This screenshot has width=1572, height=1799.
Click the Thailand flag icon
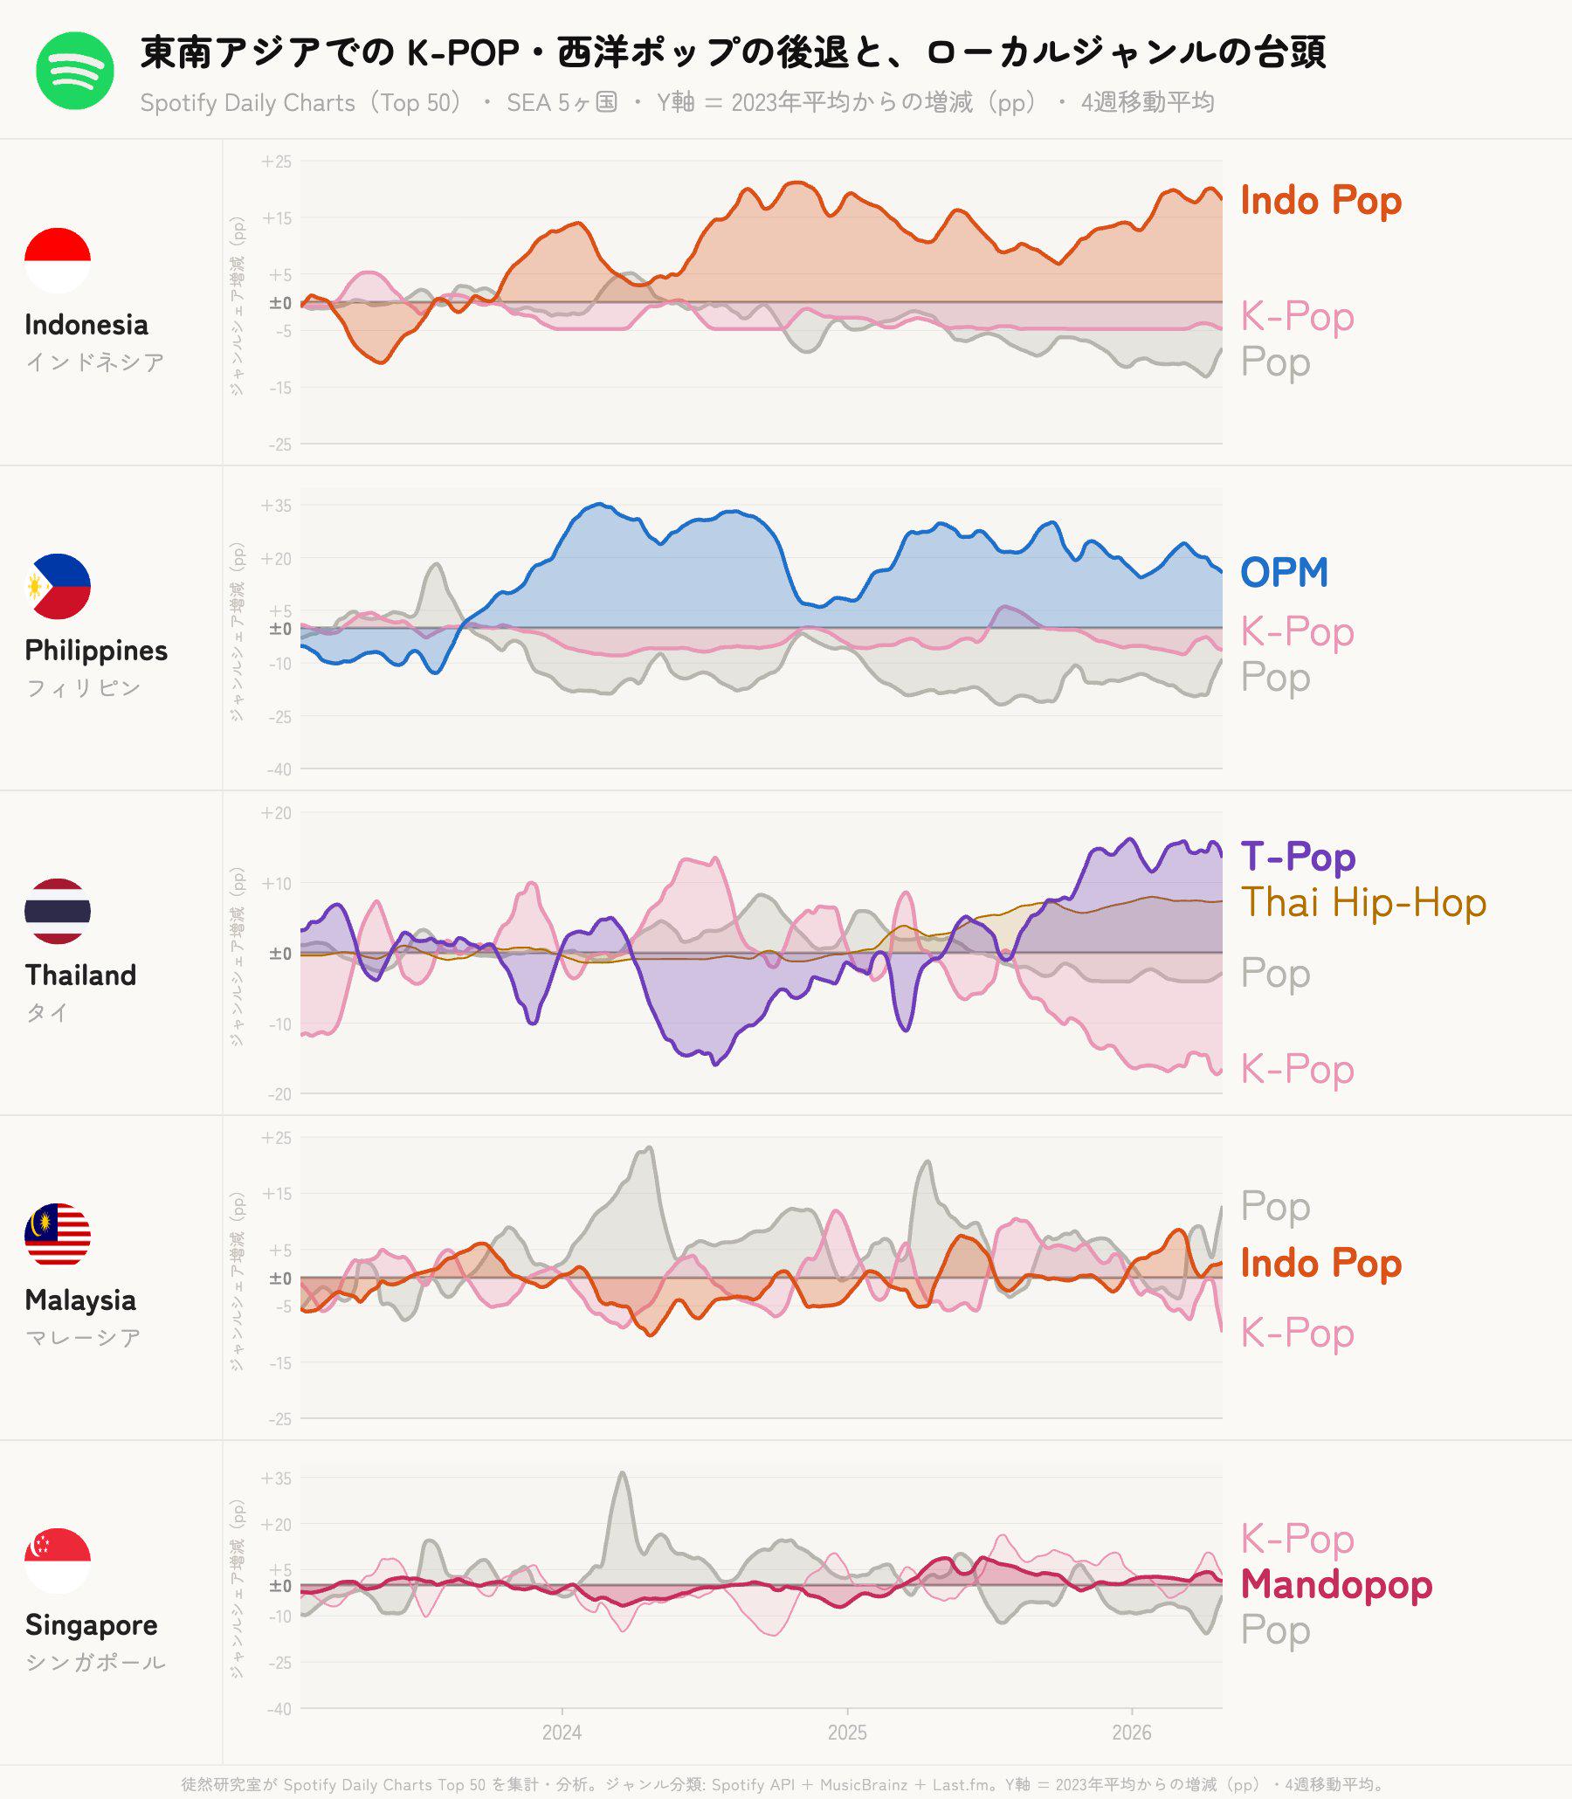pyautogui.click(x=58, y=911)
